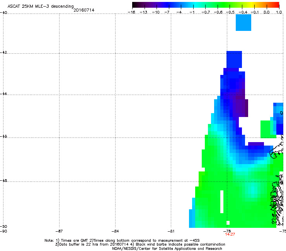The image size is (286, 251).
Task: Click the NOAA/NESDIS credit line
Action: coord(167,249)
